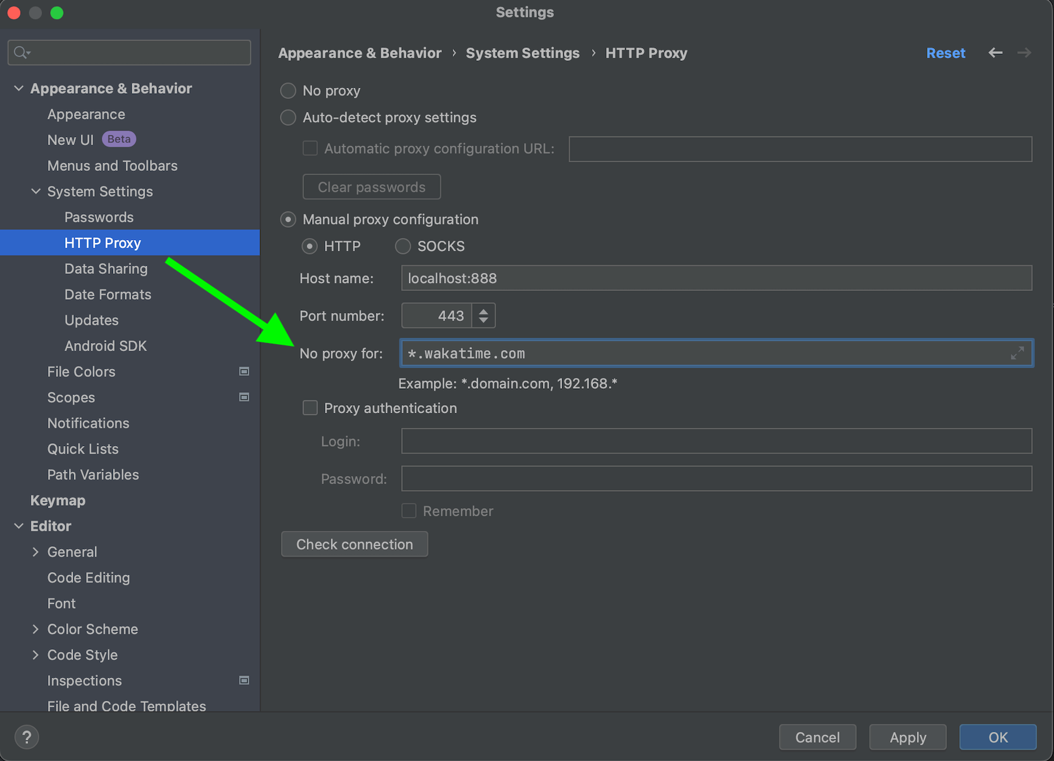This screenshot has width=1054, height=761.
Task: Click expand icon in No proxy for field
Action: point(1017,353)
